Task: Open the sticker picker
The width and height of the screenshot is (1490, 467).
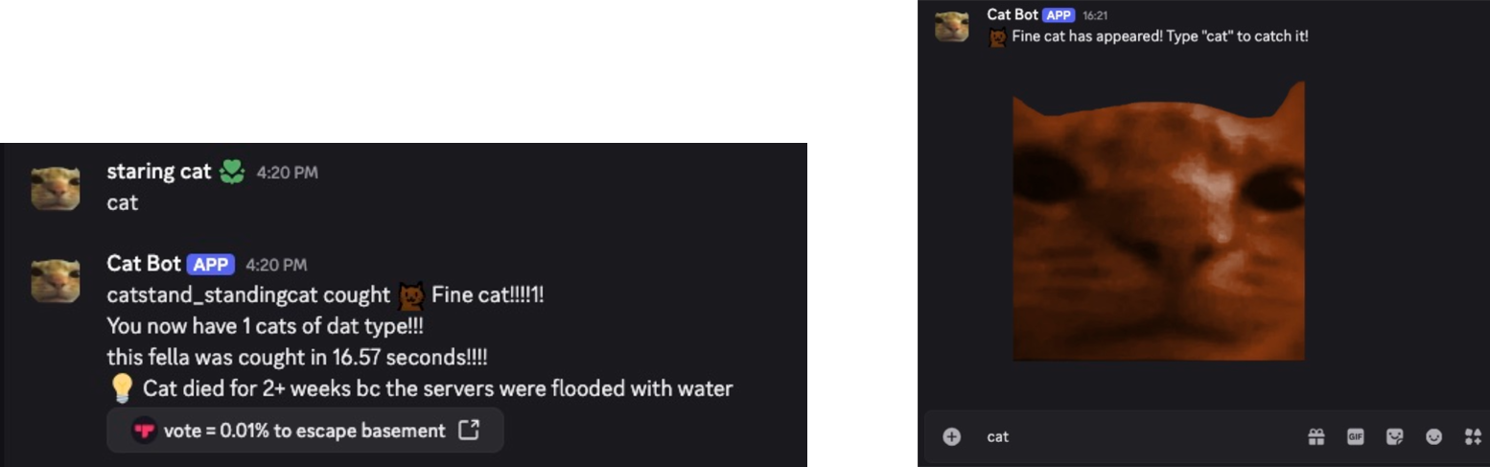Action: tap(1394, 436)
